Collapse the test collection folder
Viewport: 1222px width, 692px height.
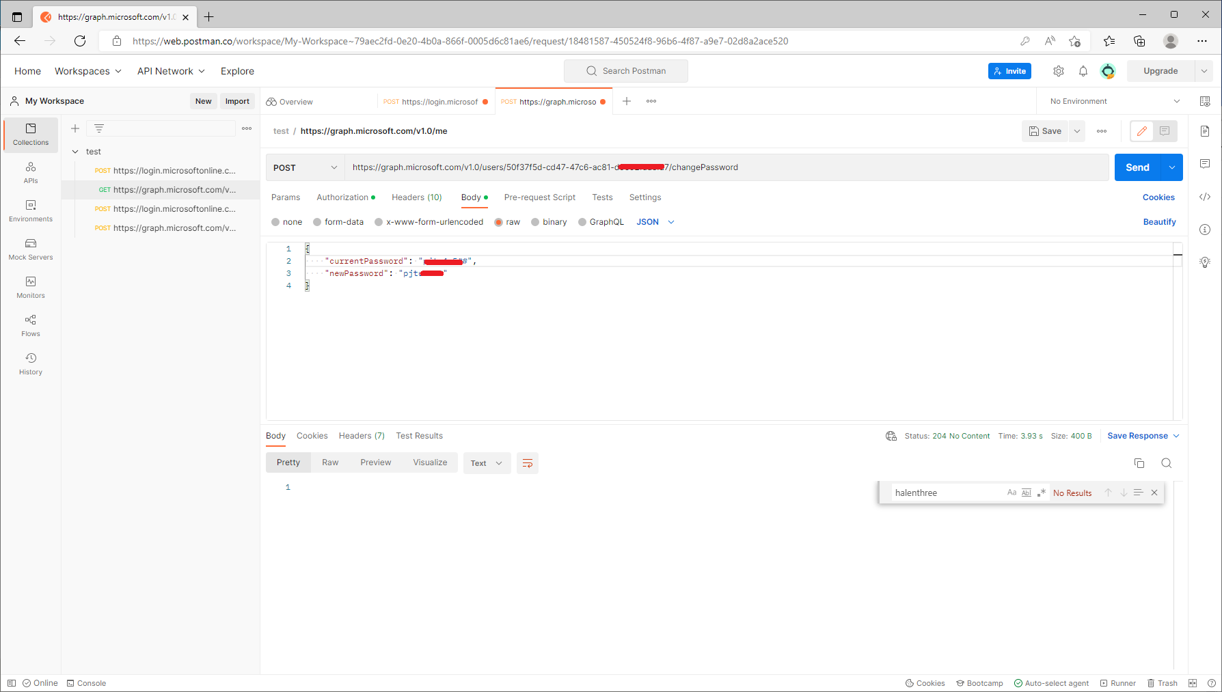click(75, 152)
